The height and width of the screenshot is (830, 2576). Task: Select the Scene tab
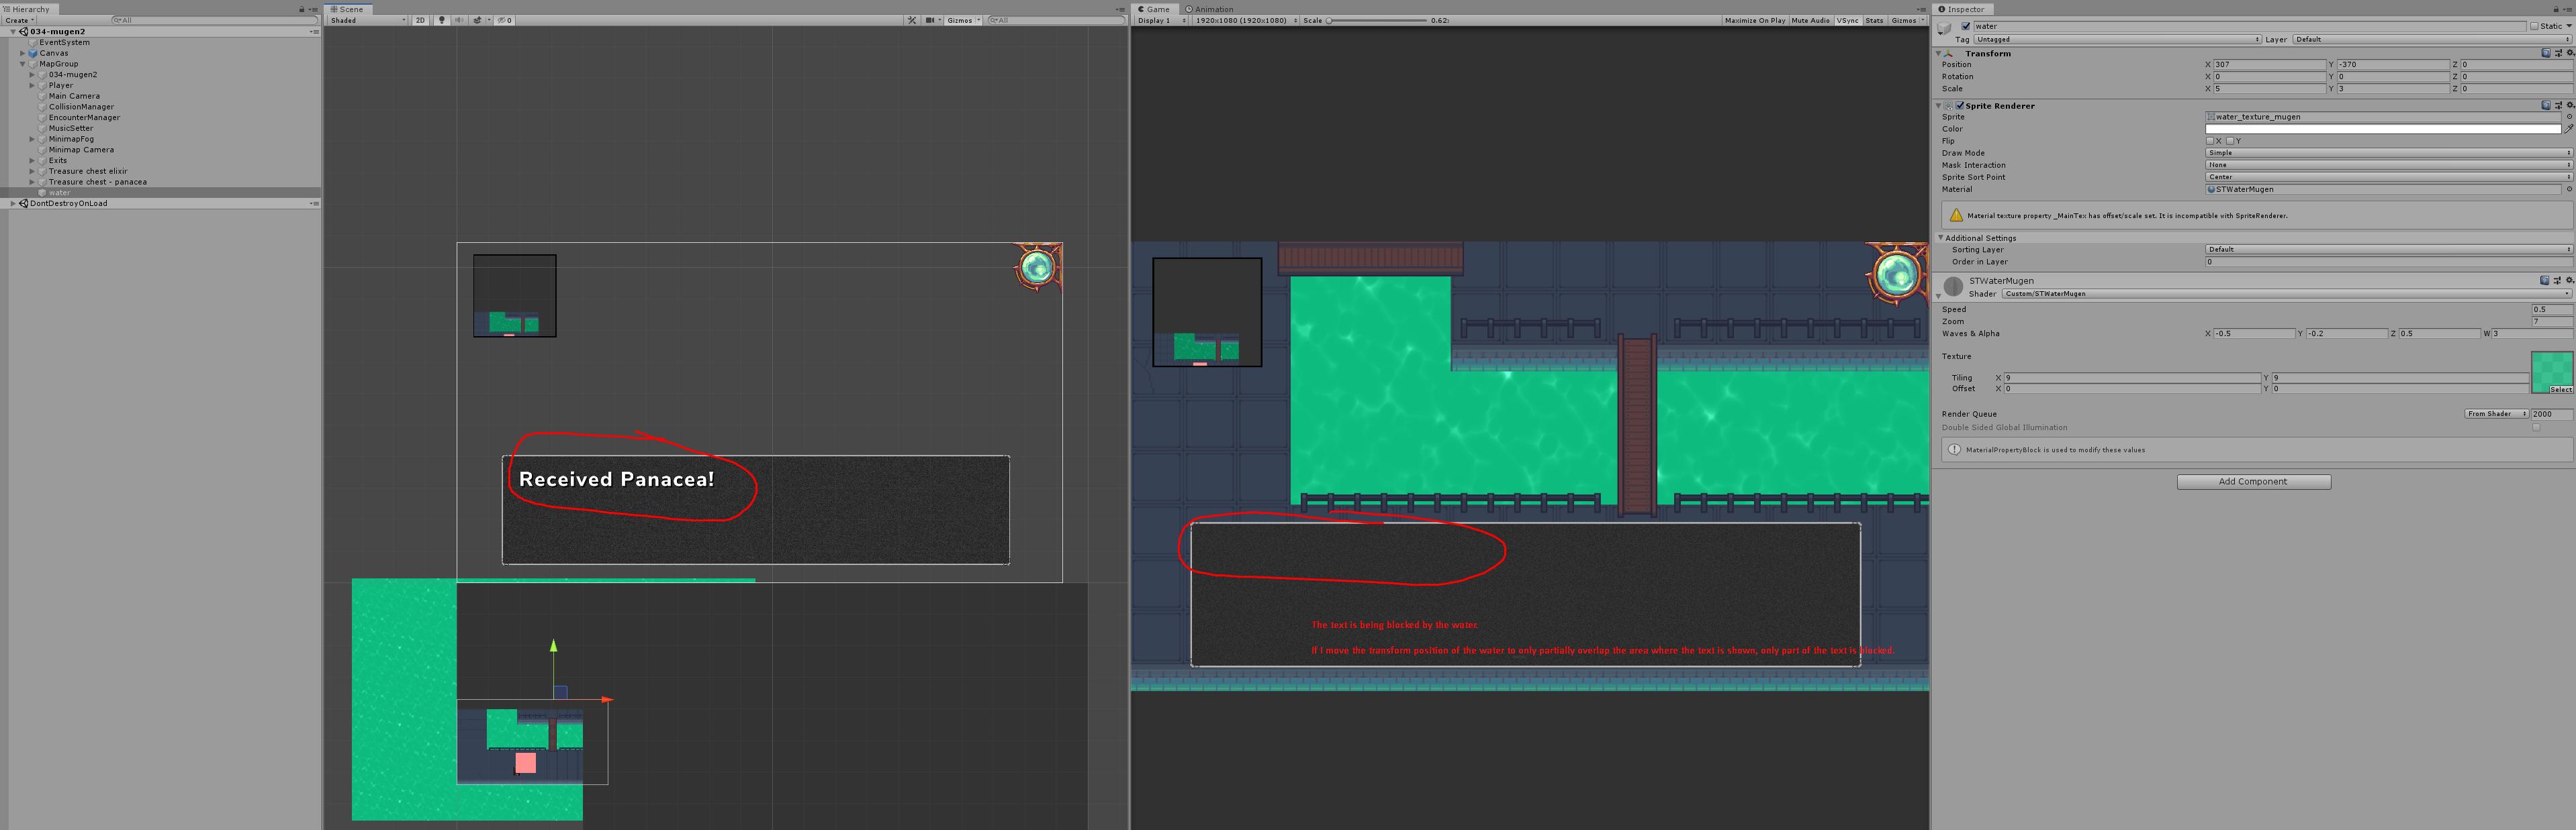(348, 9)
